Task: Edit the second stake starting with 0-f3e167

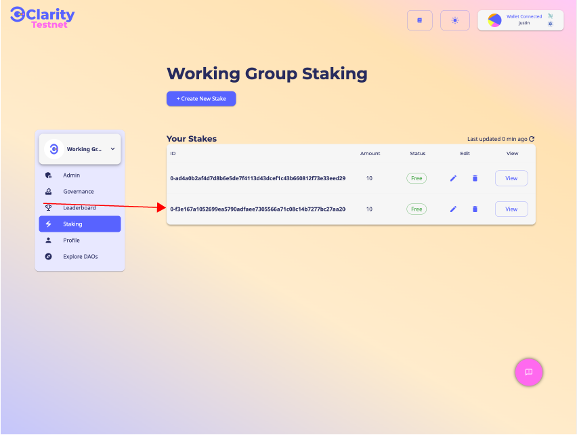Action: pyautogui.click(x=453, y=209)
